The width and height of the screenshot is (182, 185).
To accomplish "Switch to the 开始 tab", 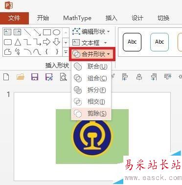I will tap(43, 18).
